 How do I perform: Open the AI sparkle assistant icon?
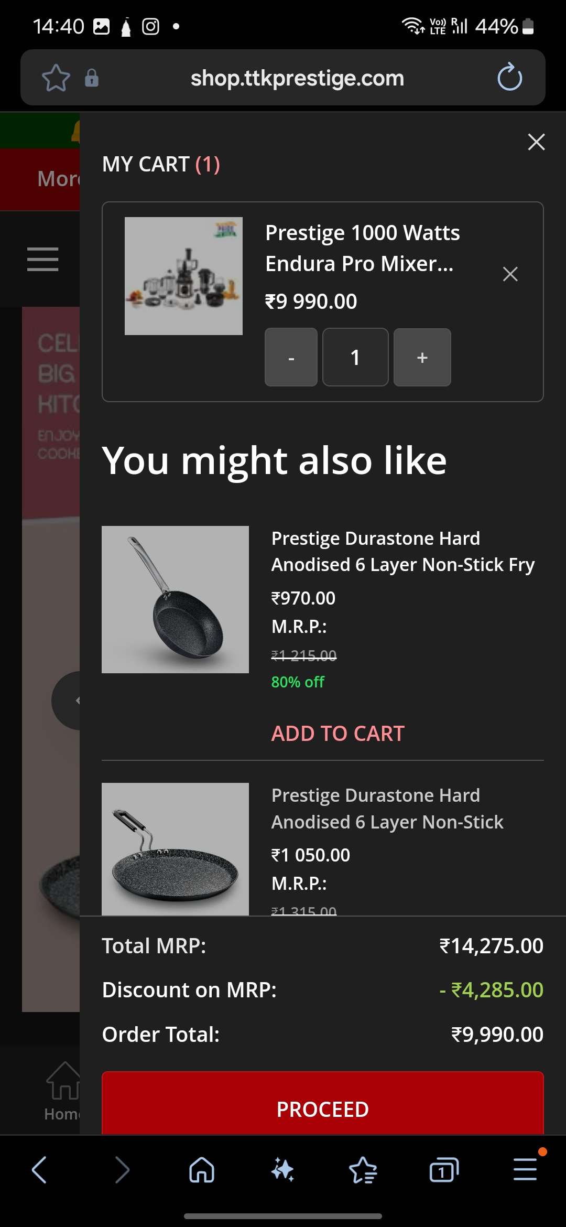282,1170
